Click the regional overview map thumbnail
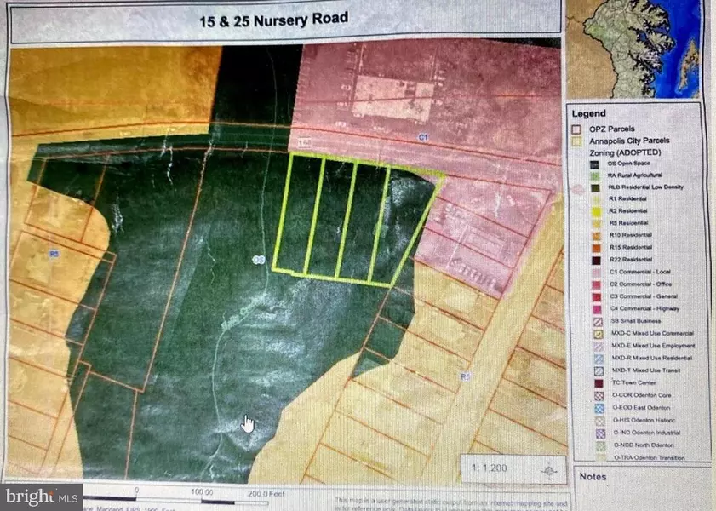 [x=637, y=47]
